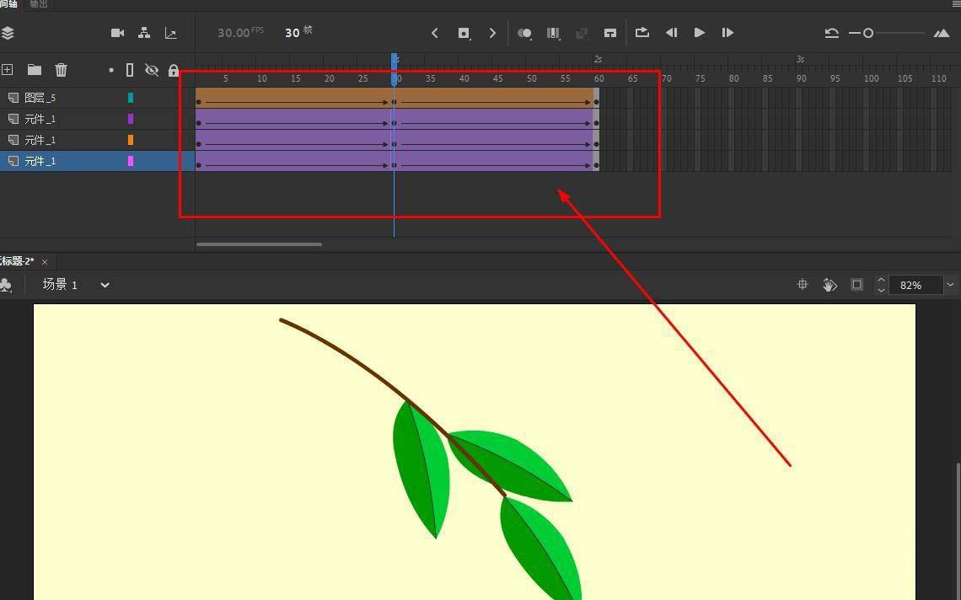Select frame 60 end keyframe of 图层_5
This screenshot has width=961, height=600.
pos(596,98)
